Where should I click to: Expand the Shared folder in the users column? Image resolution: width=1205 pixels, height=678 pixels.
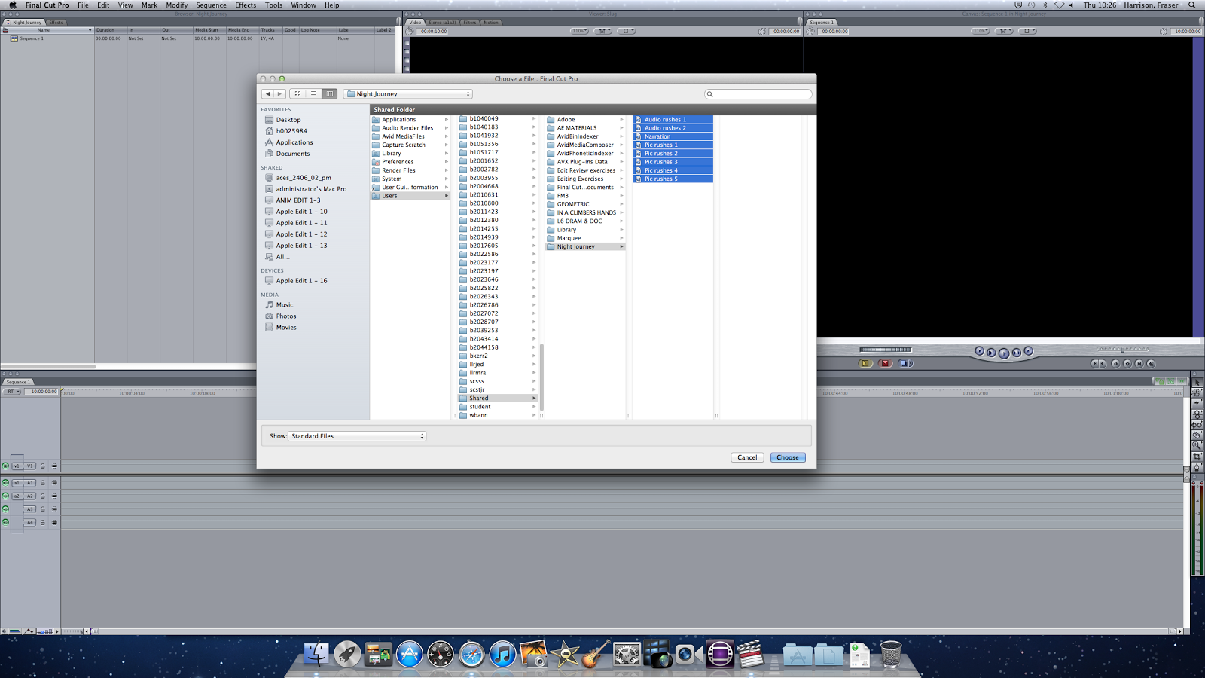click(x=534, y=399)
